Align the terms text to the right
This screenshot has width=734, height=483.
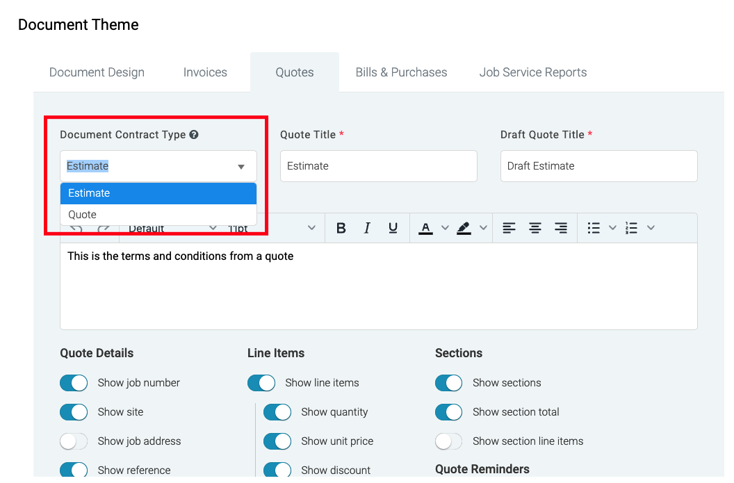click(x=561, y=227)
